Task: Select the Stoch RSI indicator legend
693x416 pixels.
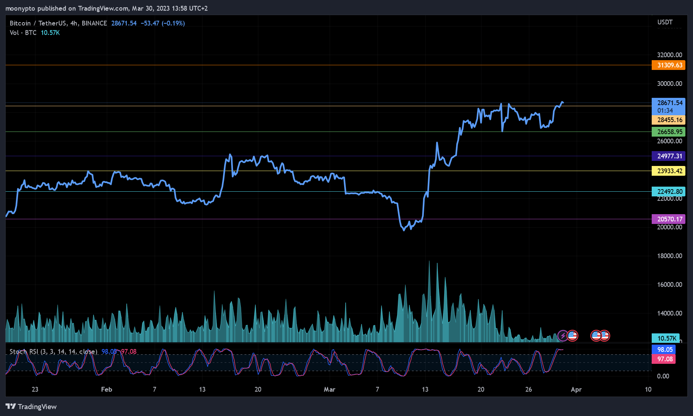Action: (x=54, y=351)
